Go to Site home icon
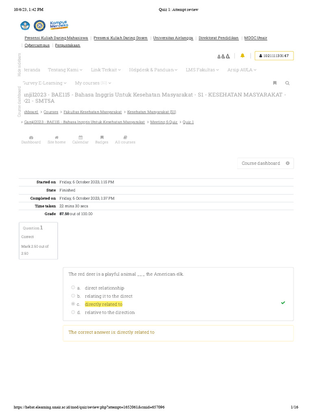Image resolution: width=312 pixels, height=417 pixels. [56, 138]
